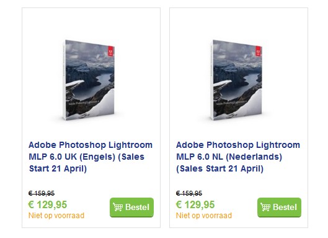Click the strikethrough € 159,95 price on NL card

[x=189, y=193]
